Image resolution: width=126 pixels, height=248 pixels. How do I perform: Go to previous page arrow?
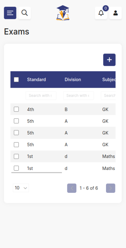point(72,188)
